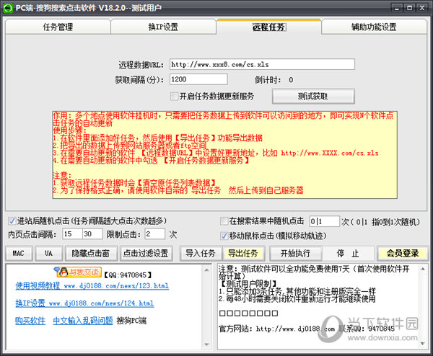This screenshot has width=433, height=356.
Task: Click the app logo in title bar
Action: (9, 7)
